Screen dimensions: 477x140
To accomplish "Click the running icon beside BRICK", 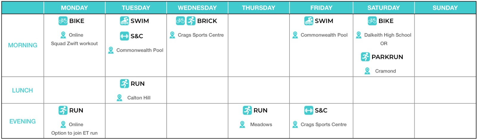I will click(191, 21).
